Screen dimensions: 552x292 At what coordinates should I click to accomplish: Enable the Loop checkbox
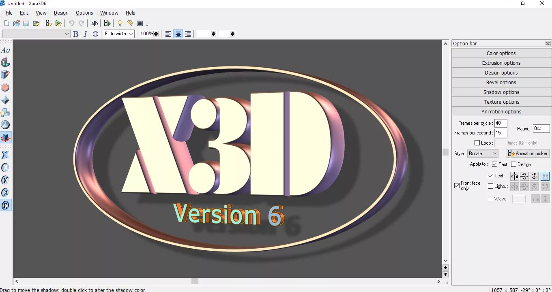[477, 143]
